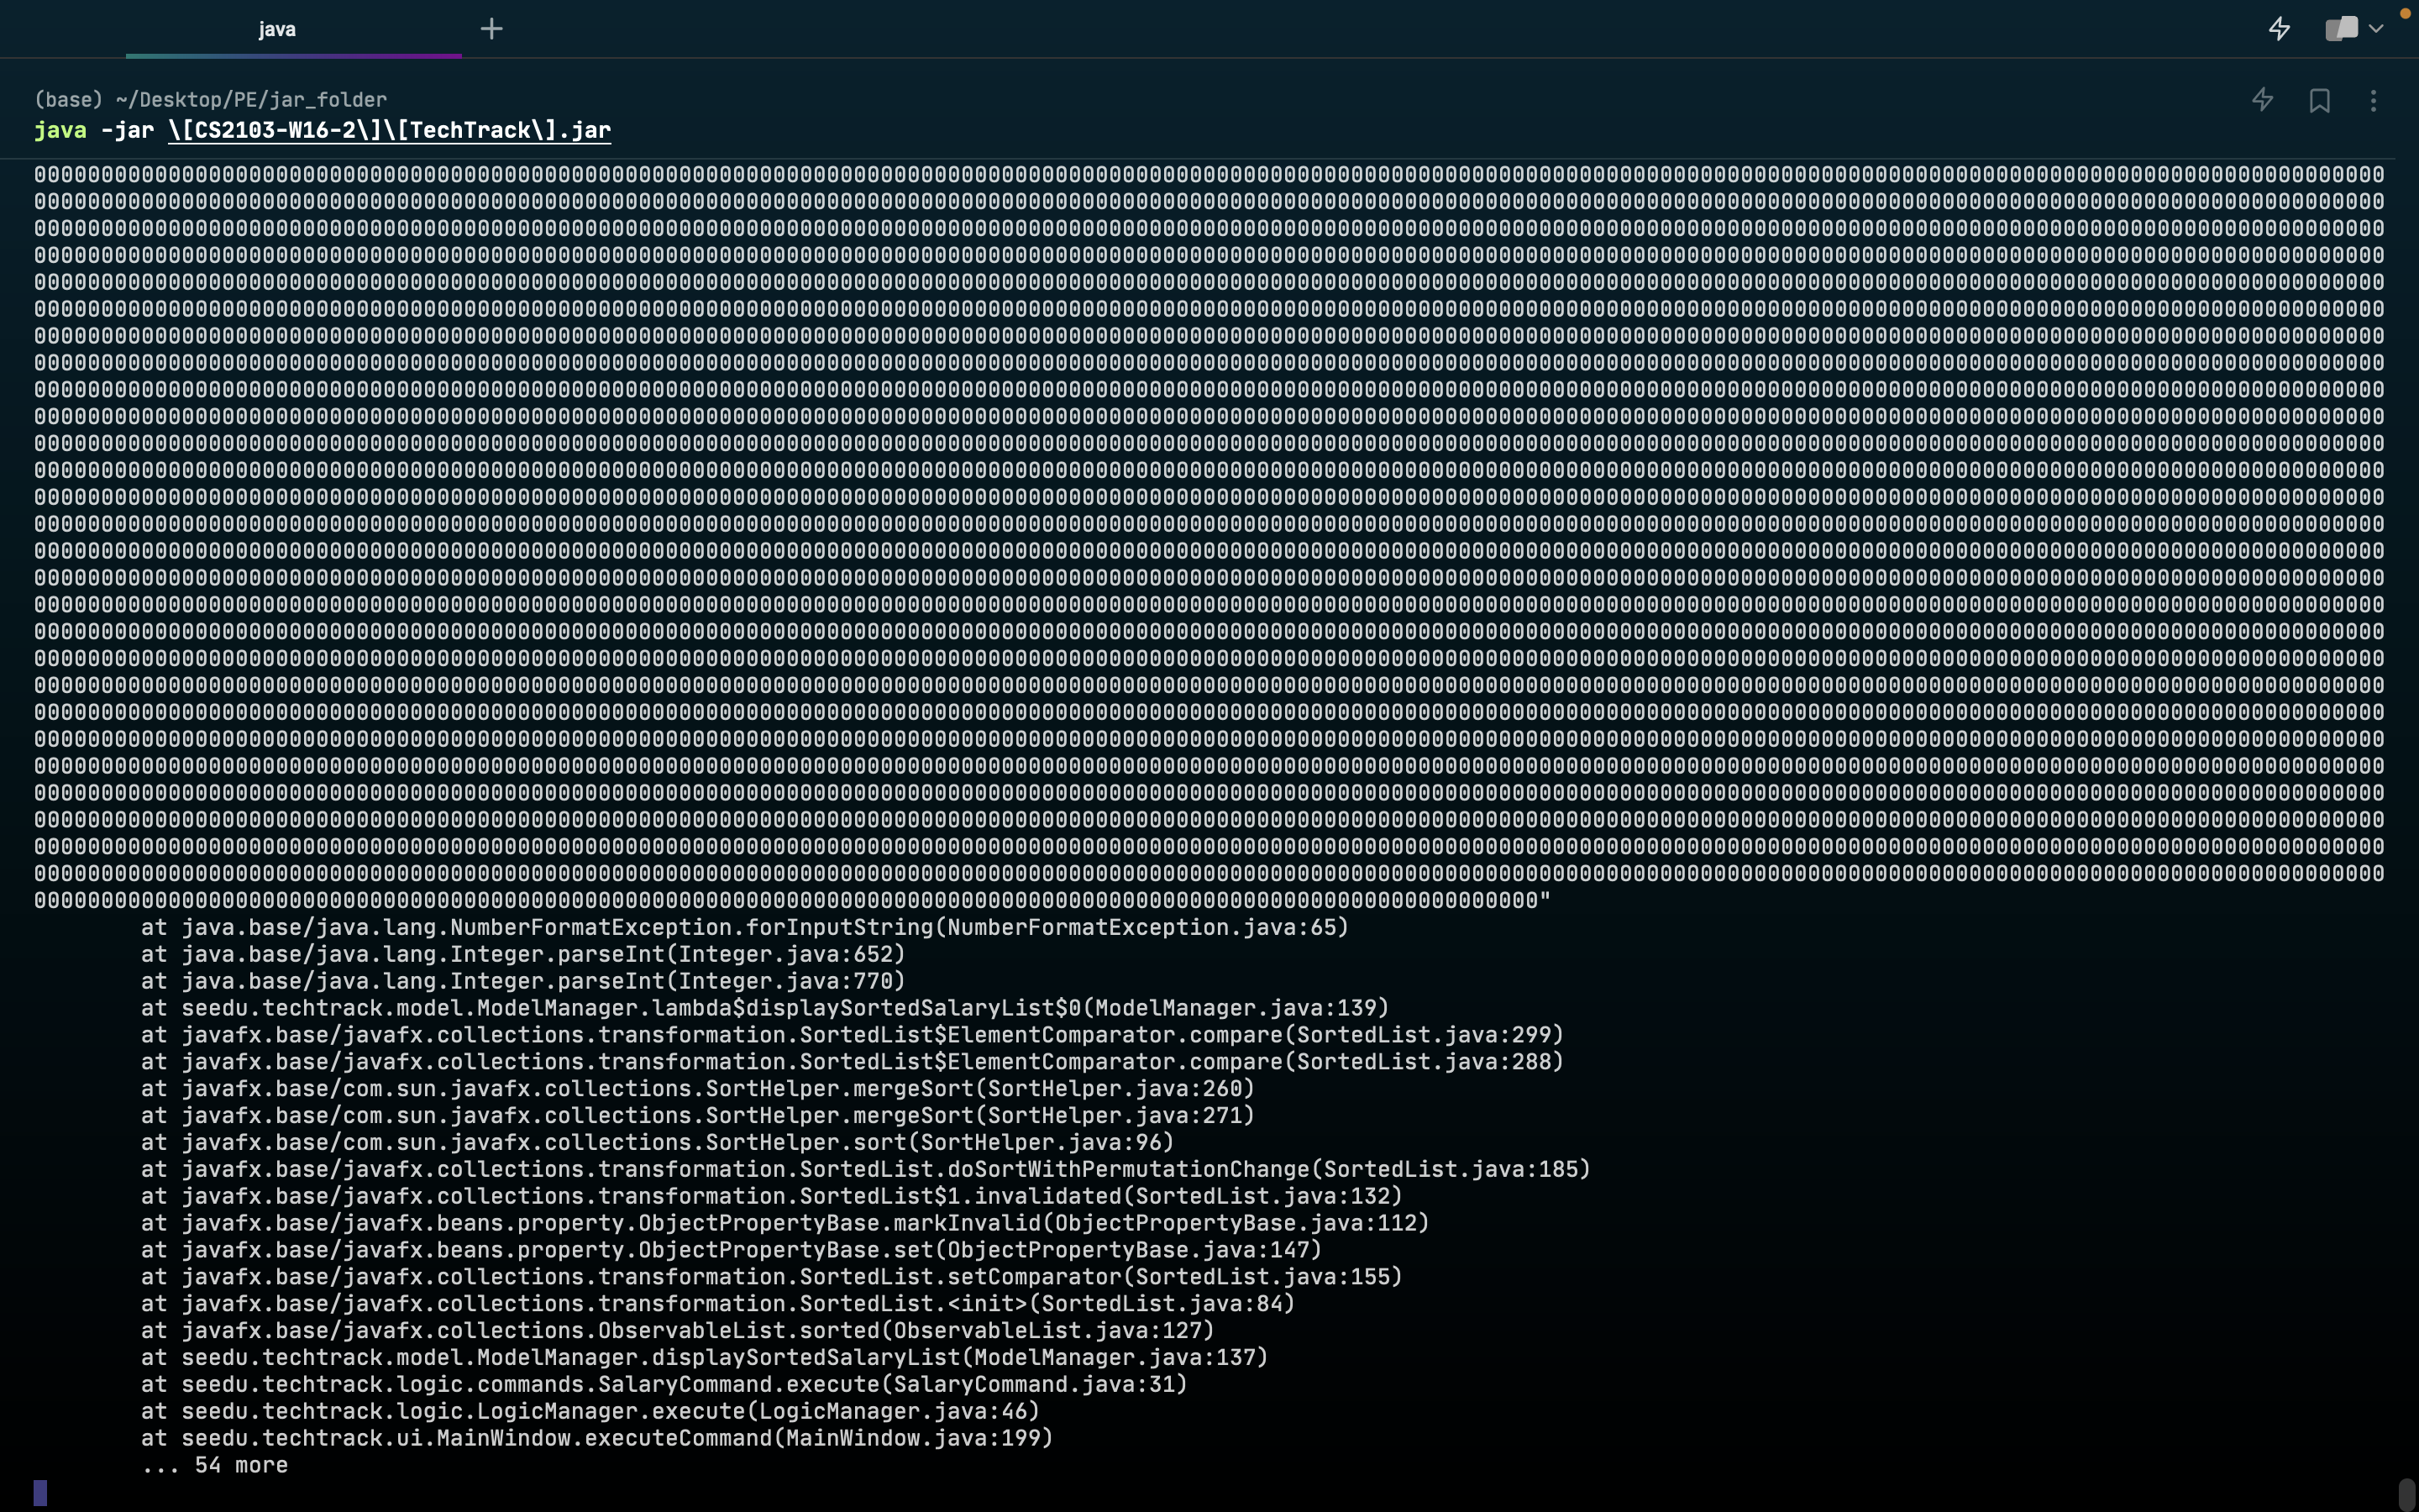The height and width of the screenshot is (1512, 2419).
Task: Switch to the java tab
Action: pos(277,29)
